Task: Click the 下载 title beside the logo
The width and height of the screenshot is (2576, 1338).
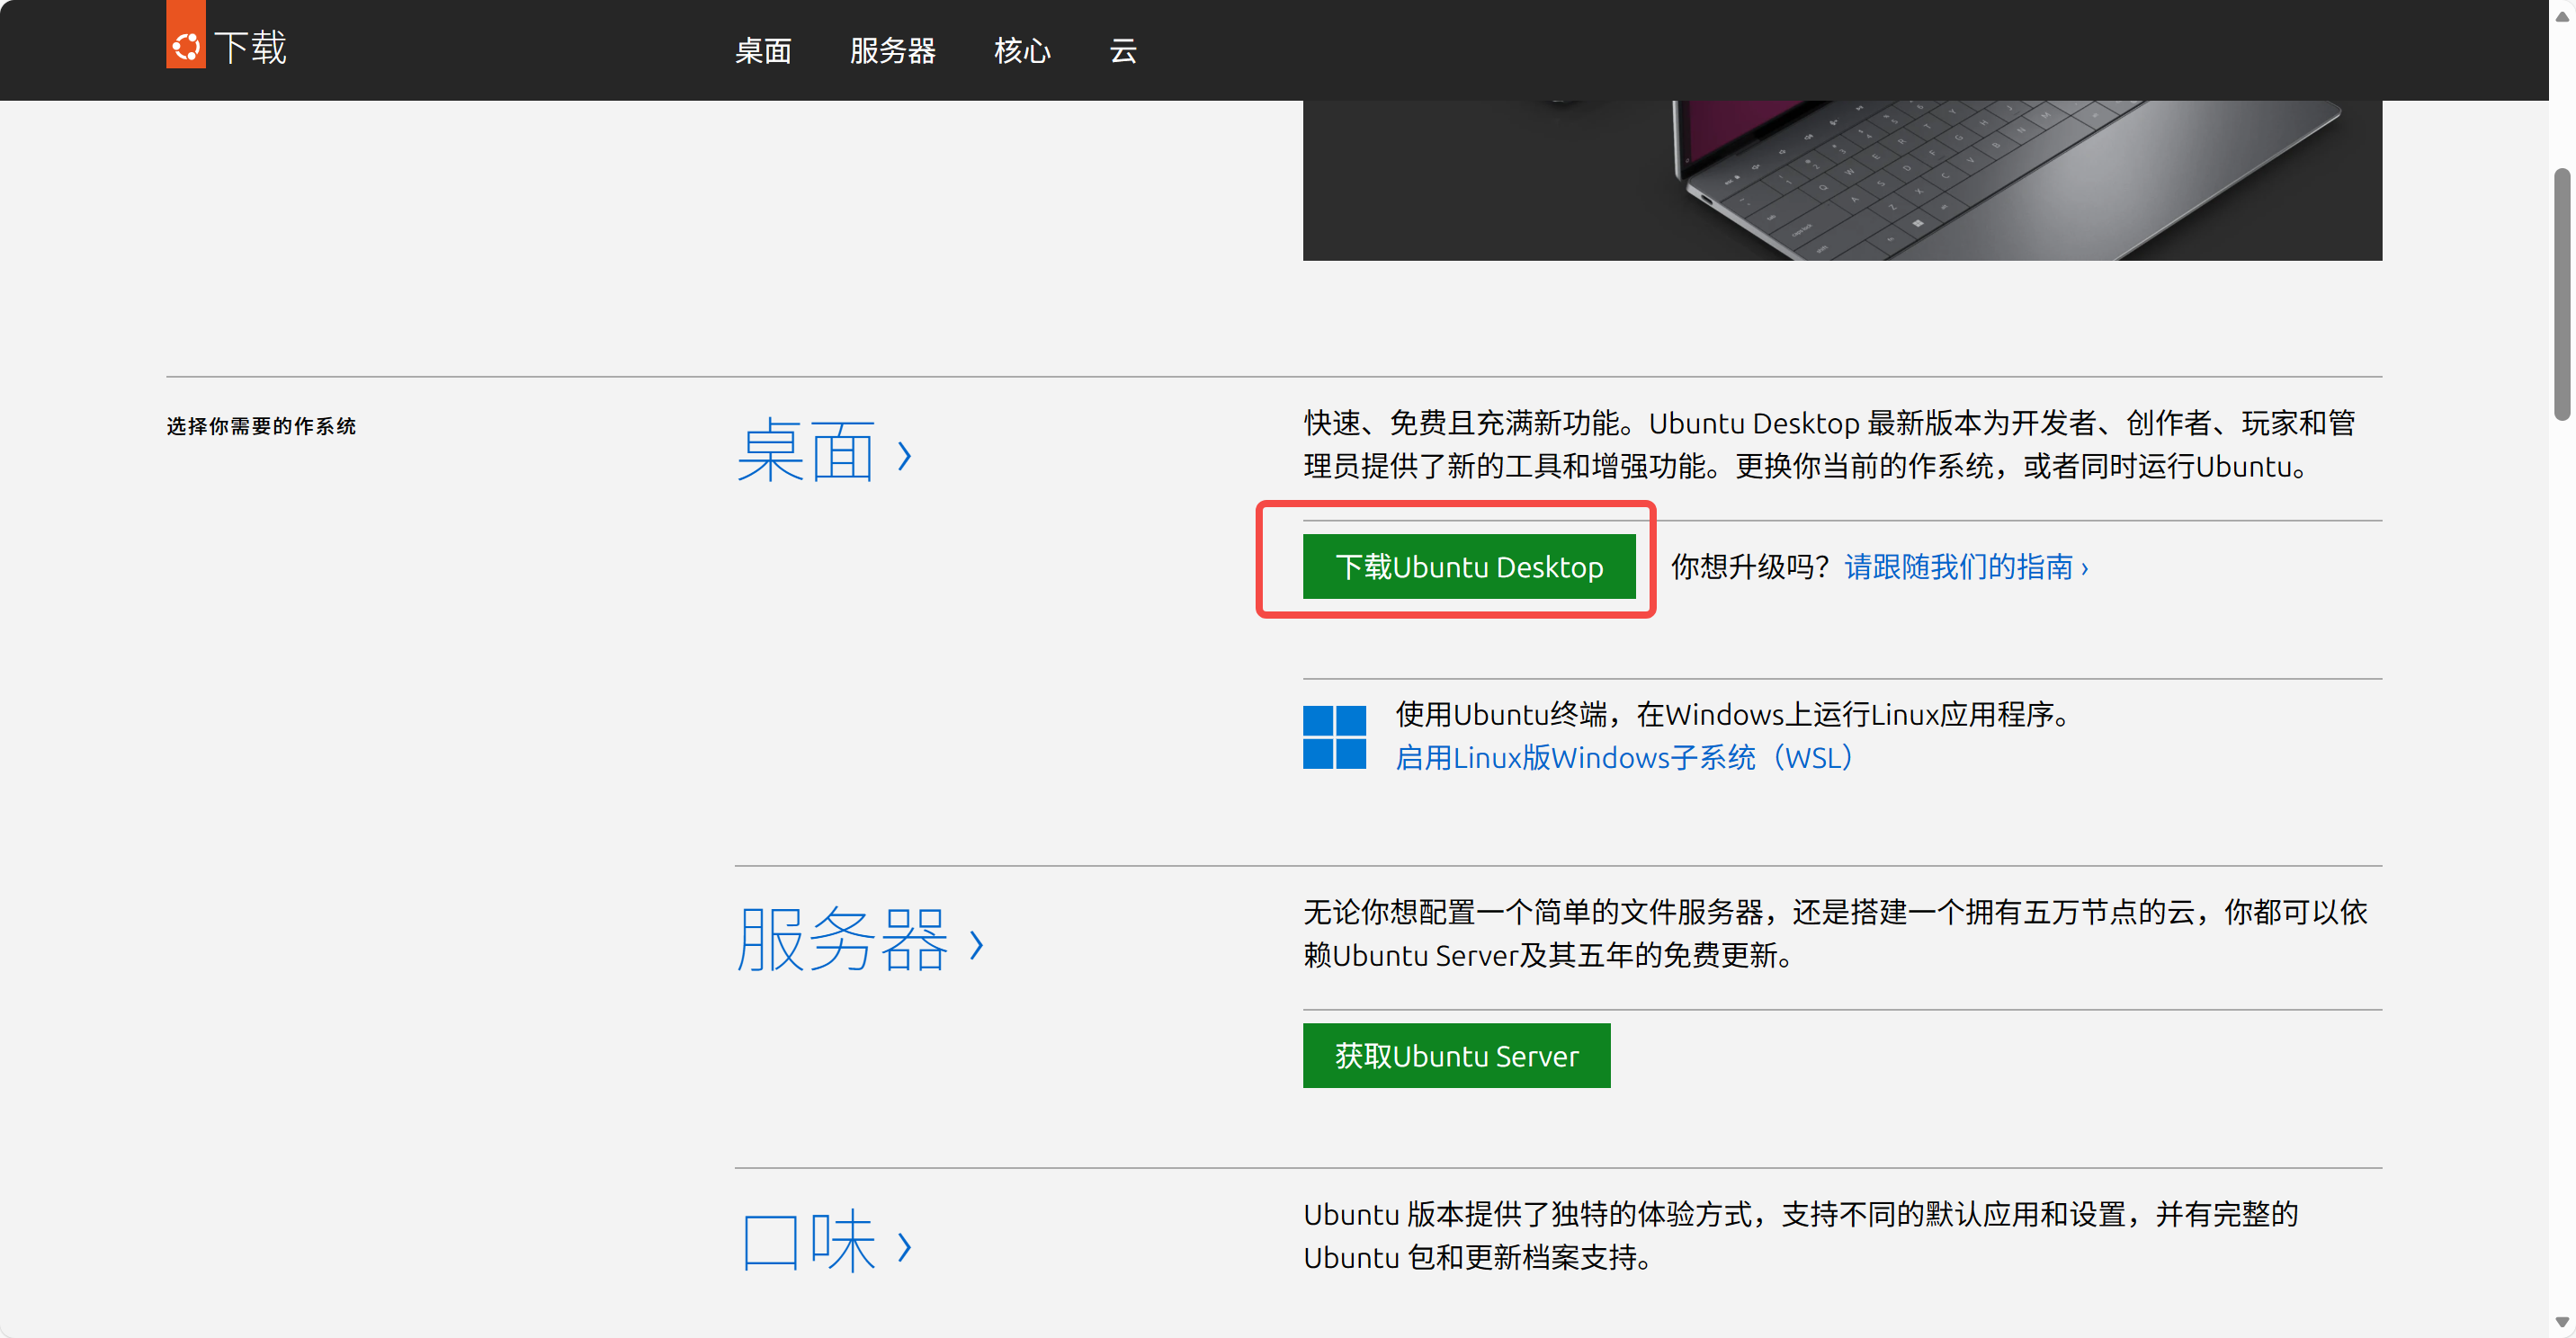Action: pyautogui.click(x=250, y=48)
